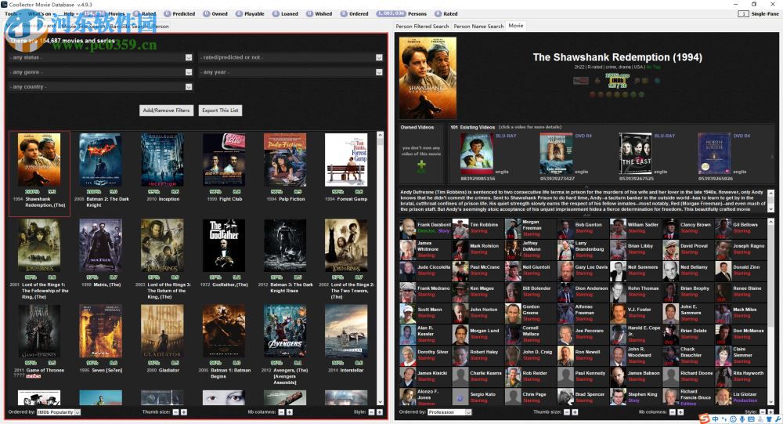Select the Gladiator poster
783x424 pixels.
162,331
